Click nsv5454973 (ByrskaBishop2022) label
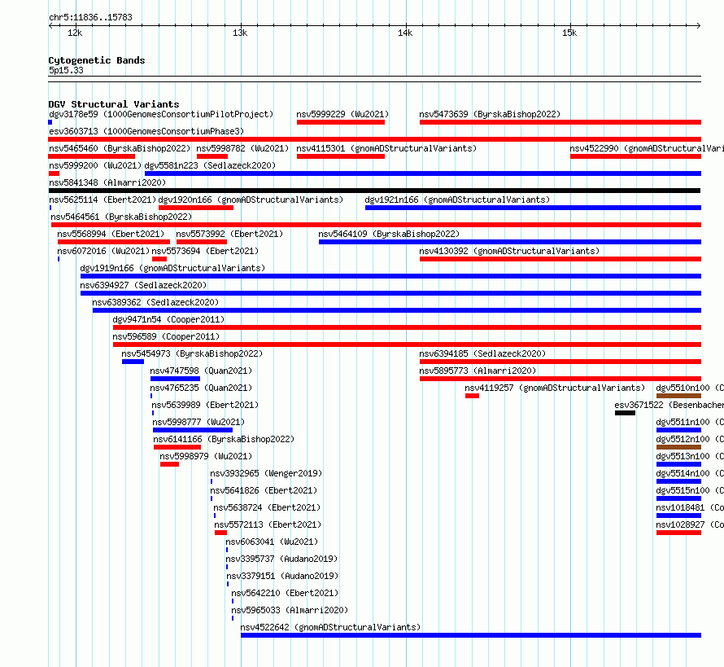 click(192, 353)
